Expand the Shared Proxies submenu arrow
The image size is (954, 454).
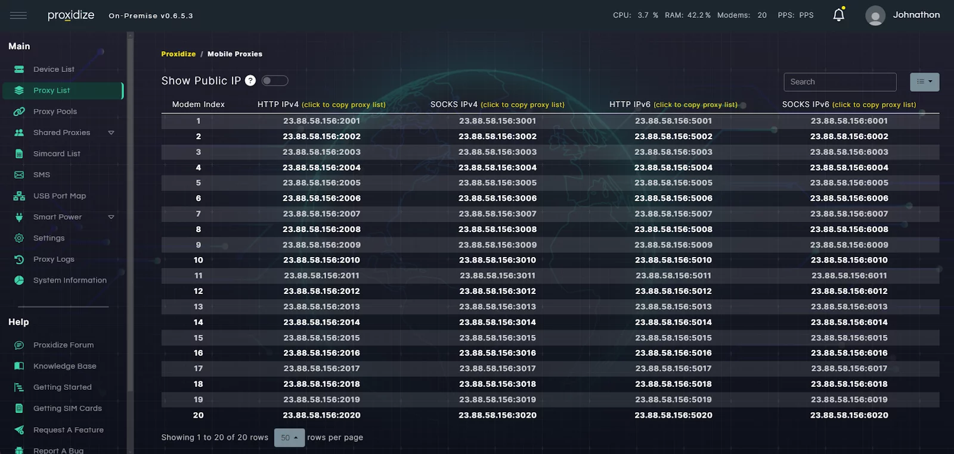point(111,133)
